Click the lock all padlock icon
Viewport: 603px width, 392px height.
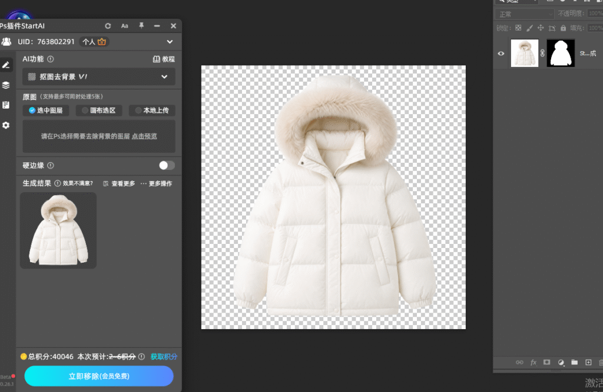pos(563,28)
